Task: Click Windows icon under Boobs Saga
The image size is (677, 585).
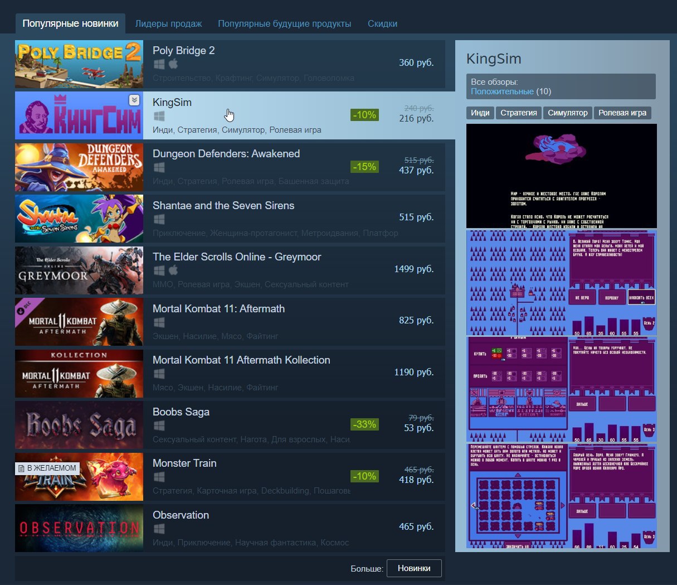Action: (x=159, y=426)
